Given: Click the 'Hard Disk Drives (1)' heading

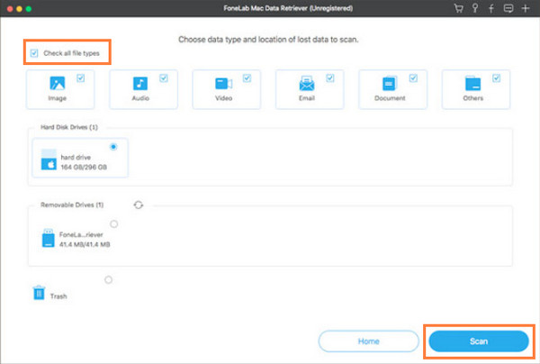Looking at the screenshot, I should (69, 127).
